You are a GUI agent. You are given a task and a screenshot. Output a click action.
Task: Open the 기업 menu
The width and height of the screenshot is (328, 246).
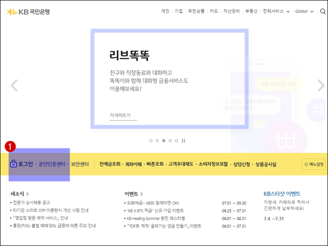pyautogui.click(x=178, y=11)
